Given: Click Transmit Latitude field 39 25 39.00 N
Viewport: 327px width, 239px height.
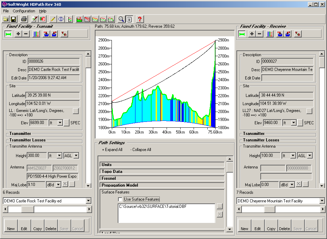Looking at the screenshot, I should coord(53,95).
